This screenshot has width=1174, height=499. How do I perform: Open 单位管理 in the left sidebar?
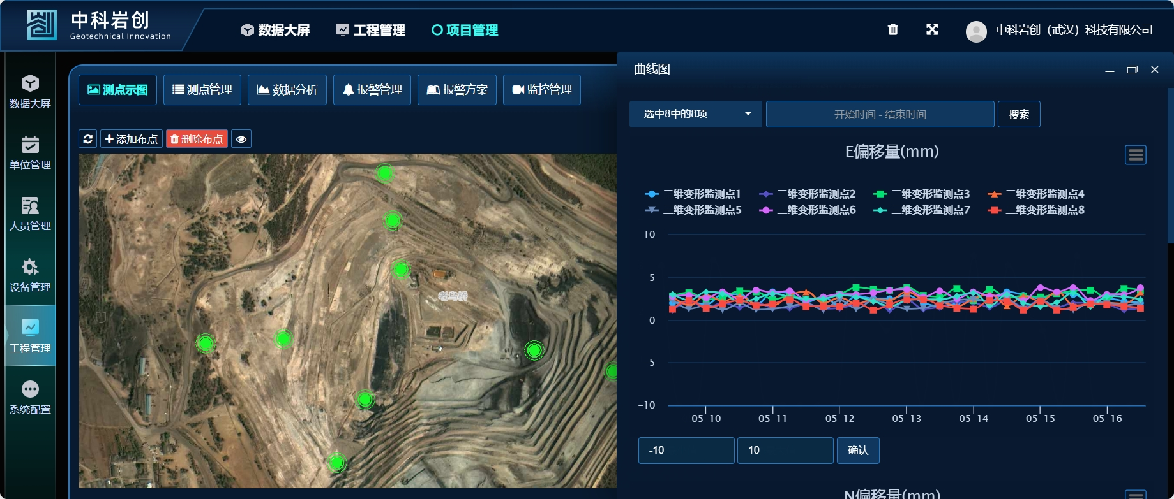point(30,153)
